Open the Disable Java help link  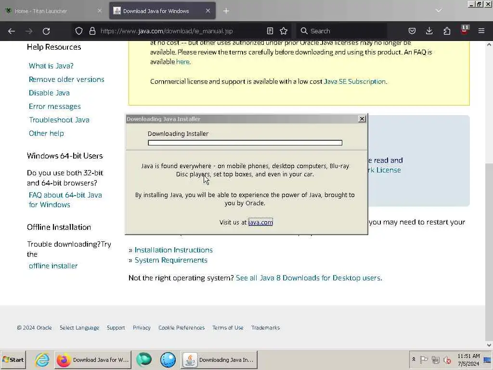point(49,93)
